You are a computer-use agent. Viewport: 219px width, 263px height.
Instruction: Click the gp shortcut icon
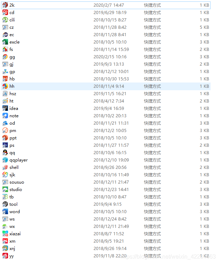point(5,71)
